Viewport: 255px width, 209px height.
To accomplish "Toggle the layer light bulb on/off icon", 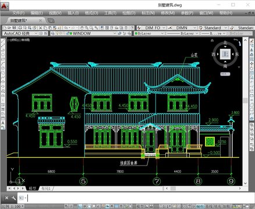I will click(x=57, y=33).
